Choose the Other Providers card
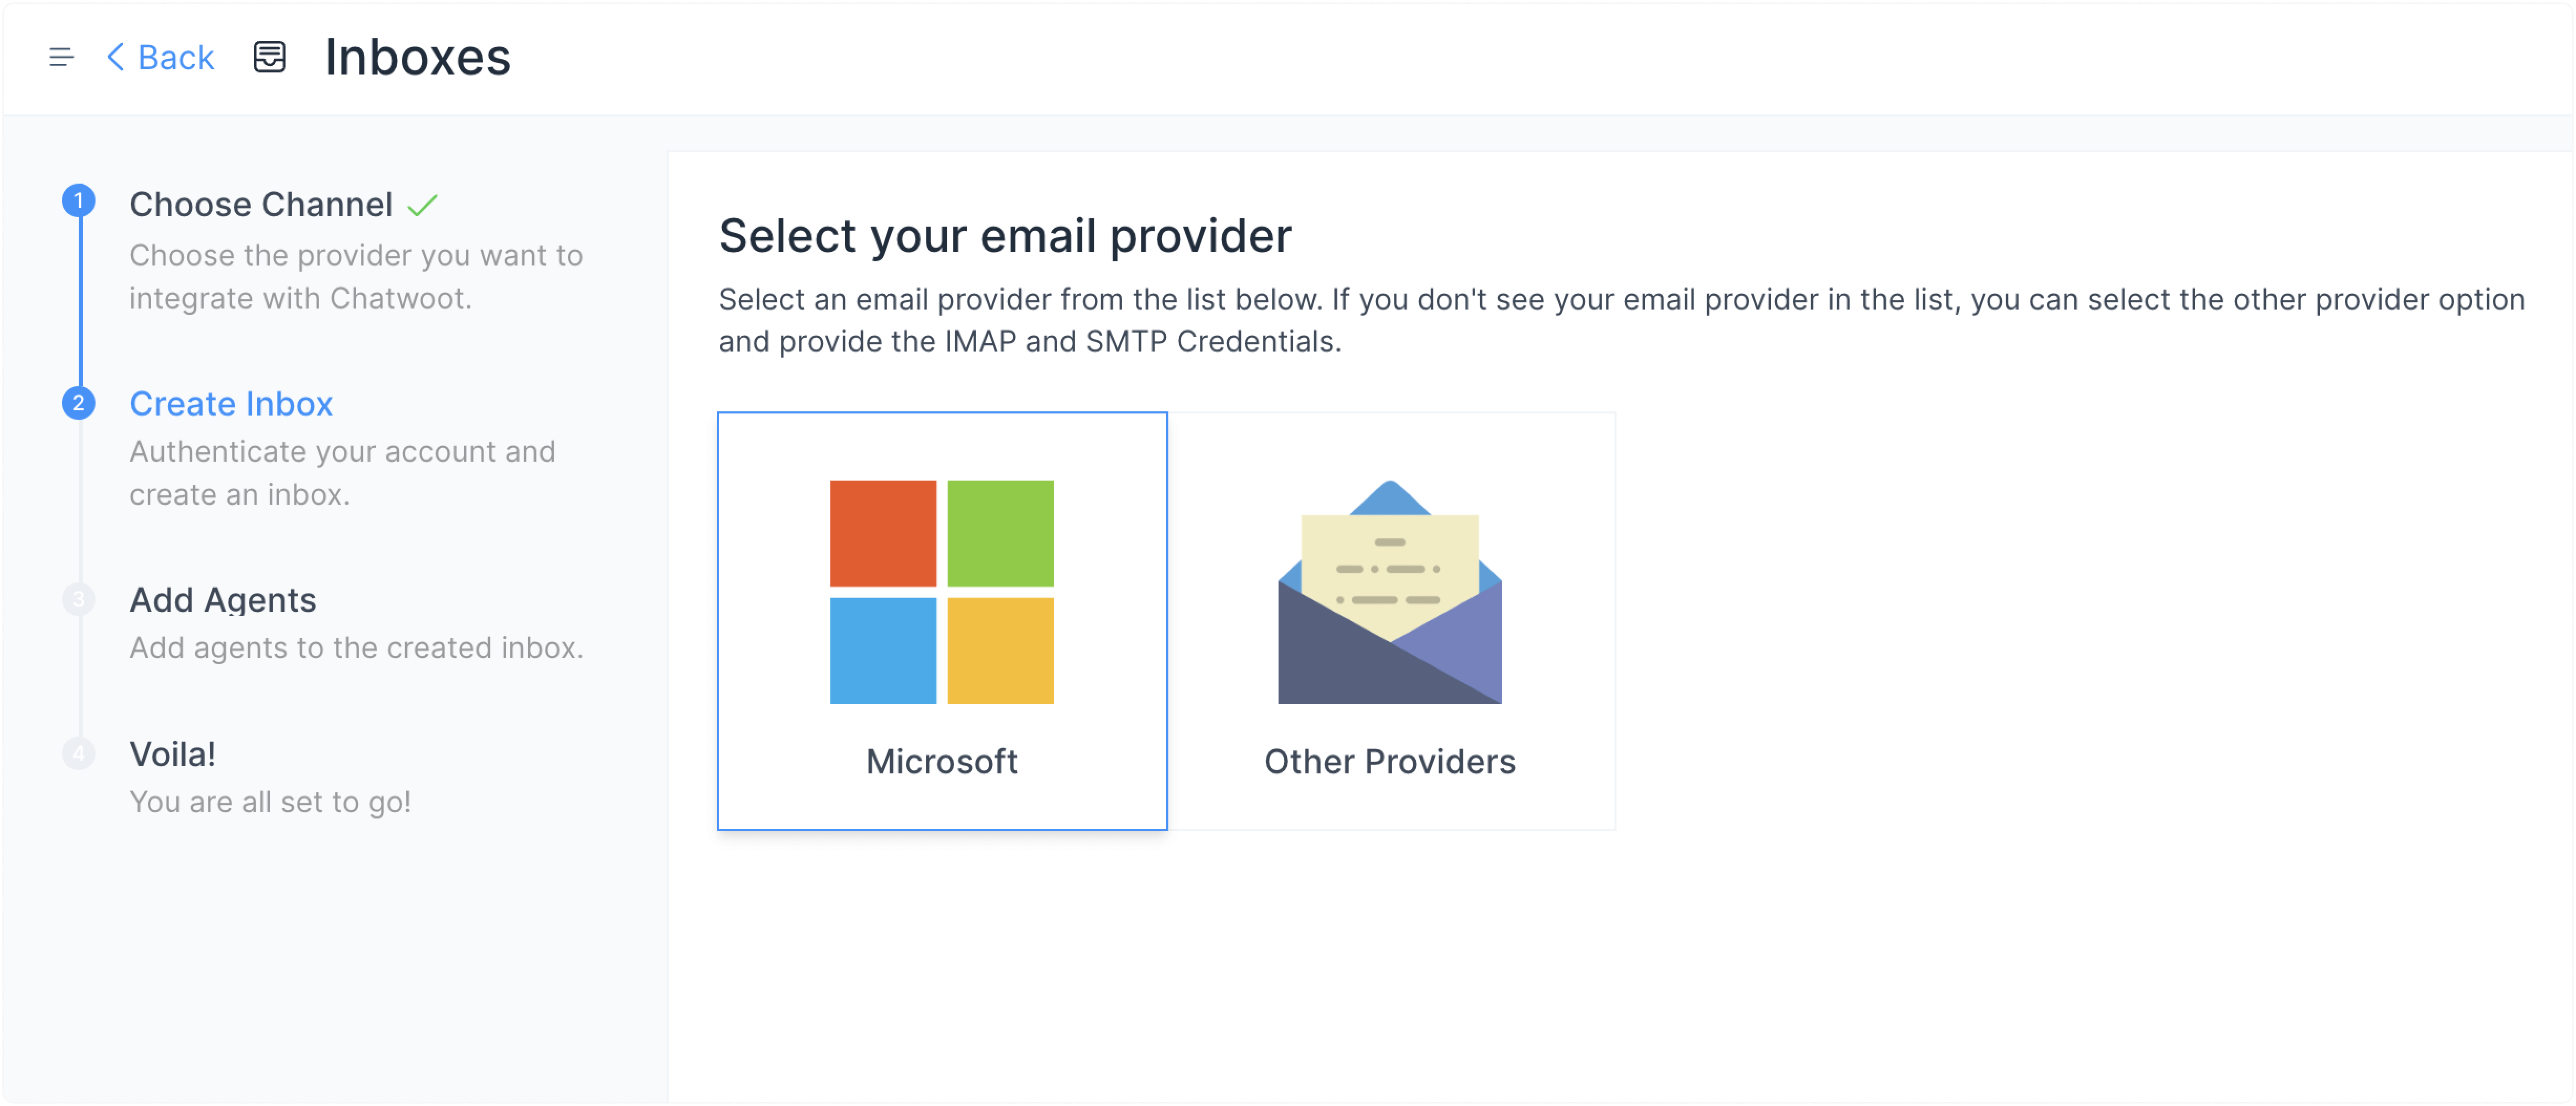 pyautogui.click(x=1391, y=621)
